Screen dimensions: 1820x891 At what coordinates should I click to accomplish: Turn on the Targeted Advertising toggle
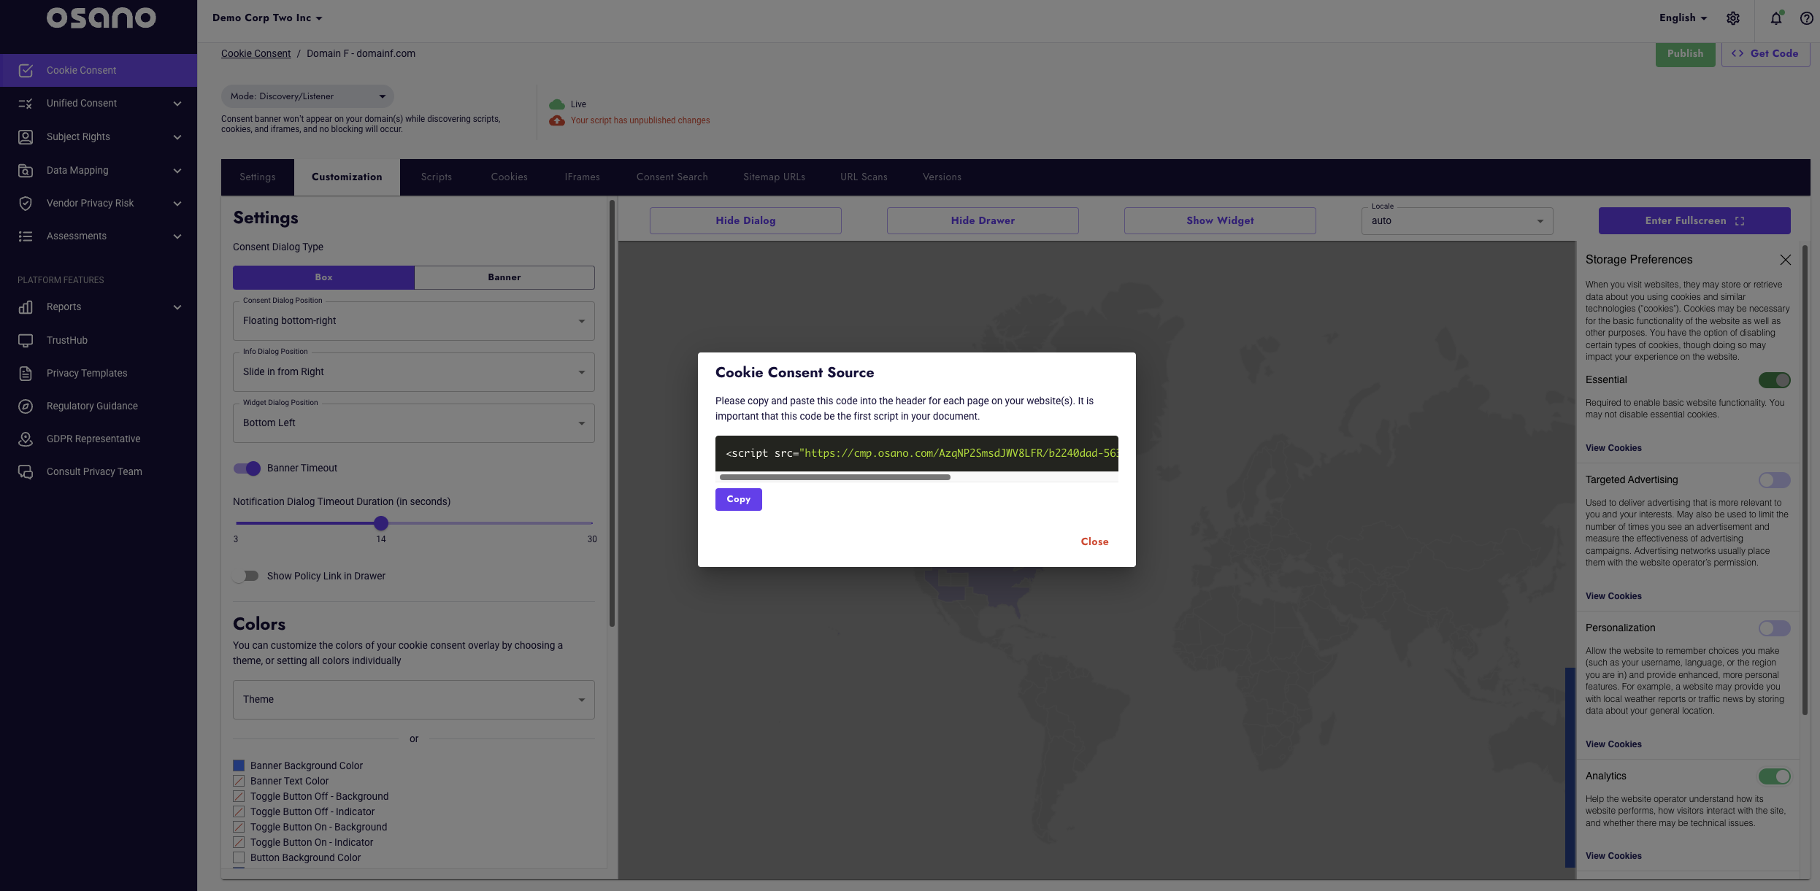1774,479
